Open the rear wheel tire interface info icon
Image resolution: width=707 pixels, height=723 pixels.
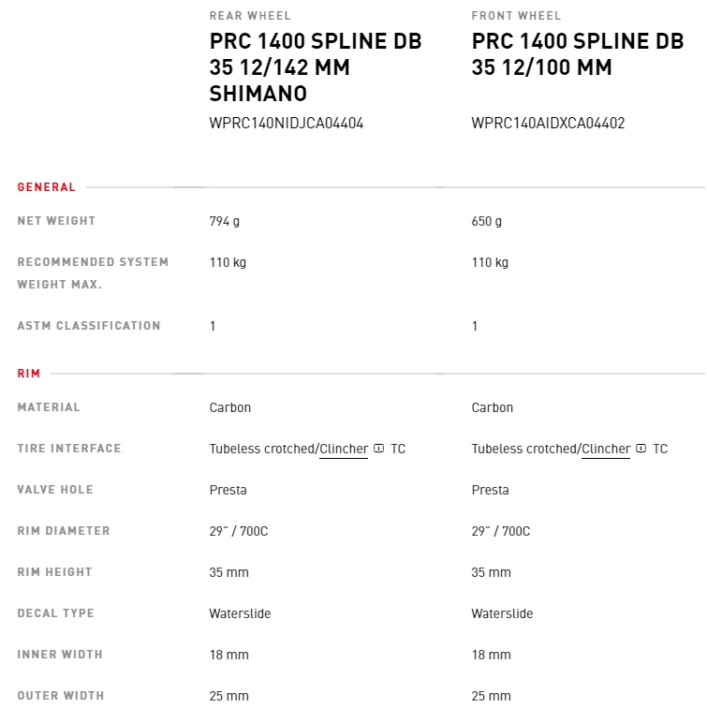click(378, 449)
